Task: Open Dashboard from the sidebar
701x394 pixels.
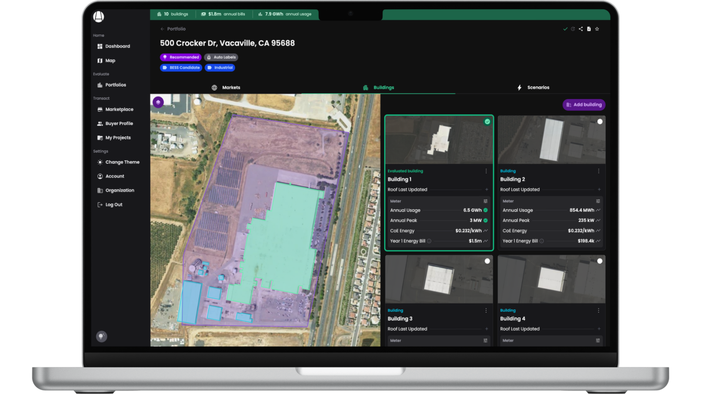Action: [x=114, y=46]
